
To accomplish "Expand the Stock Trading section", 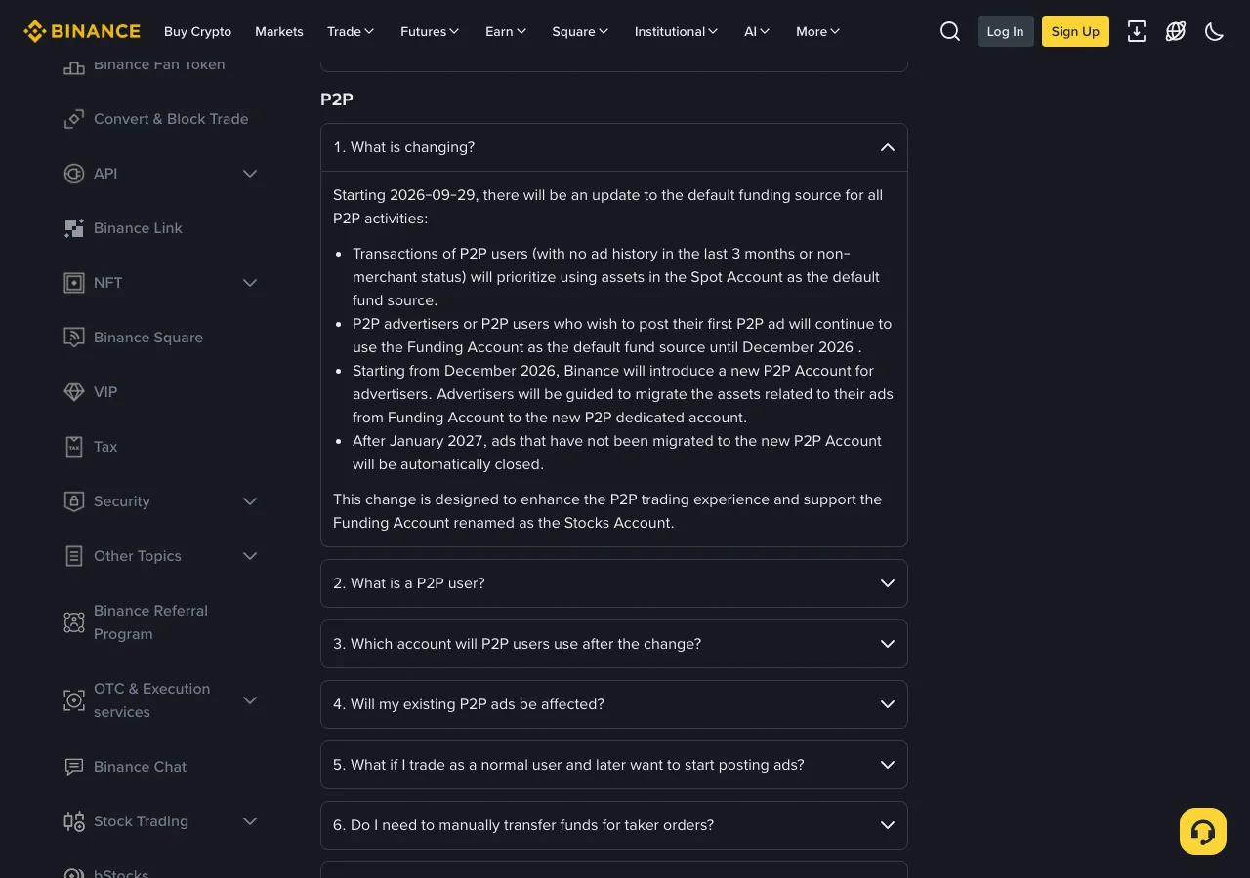I will (250, 821).
